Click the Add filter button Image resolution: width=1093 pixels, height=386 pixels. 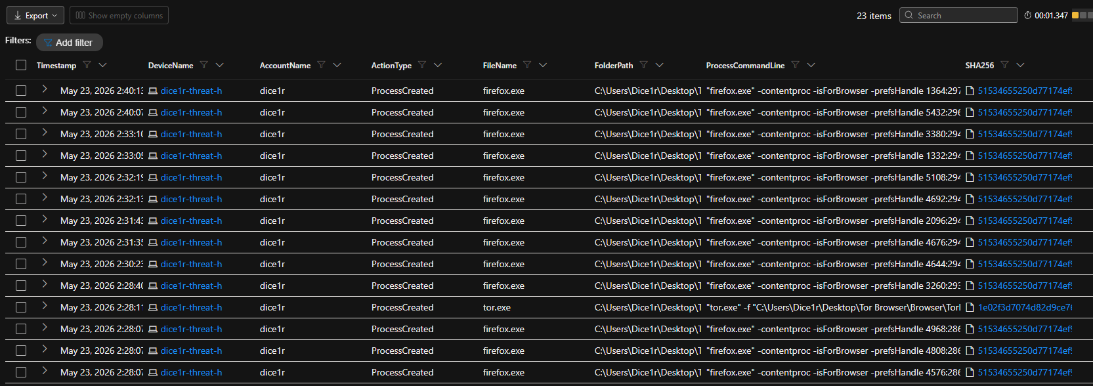coord(69,43)
